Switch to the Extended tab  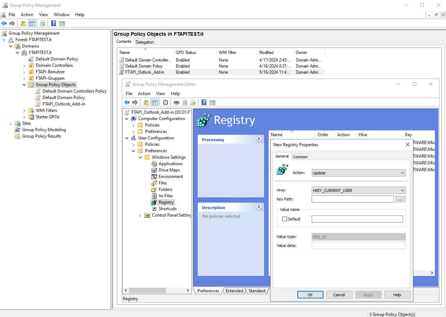[x=234, y=291]
